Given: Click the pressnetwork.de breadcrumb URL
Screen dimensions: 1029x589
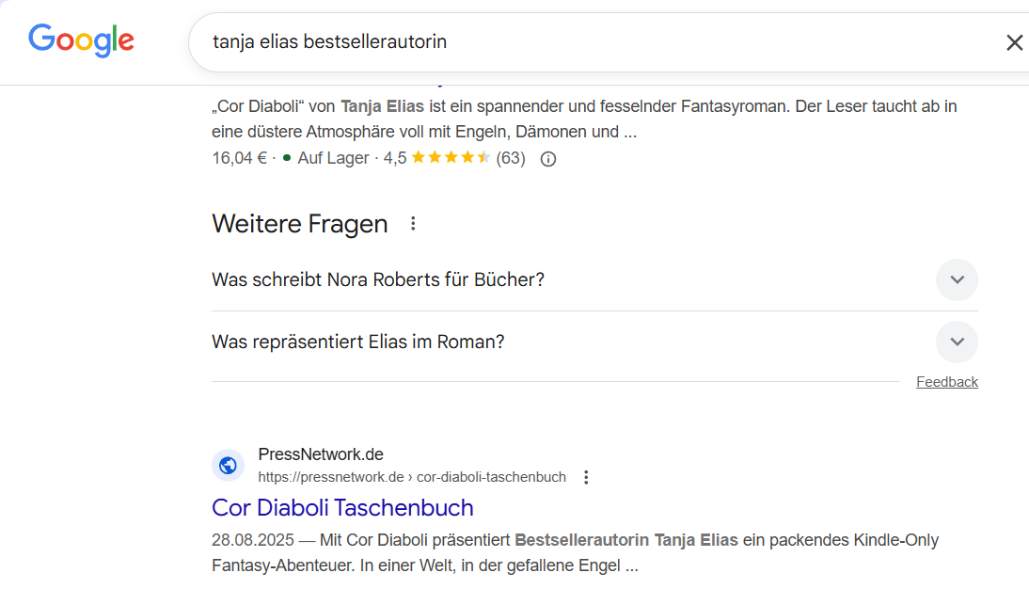Looking at the screenshot, I should [412, 477].
